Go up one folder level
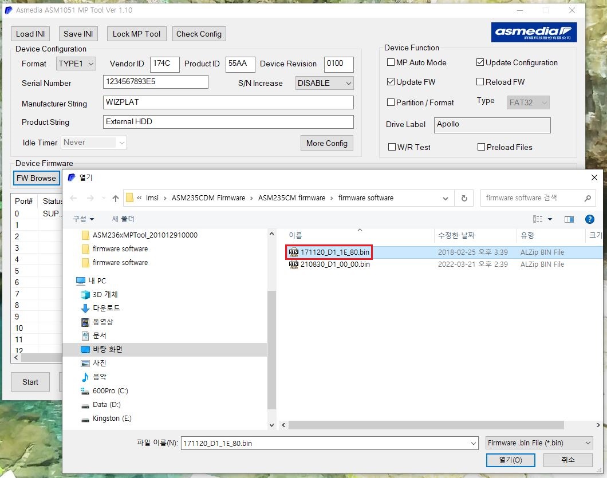This screenshot has height=478, width=607. tap(115, 198)
